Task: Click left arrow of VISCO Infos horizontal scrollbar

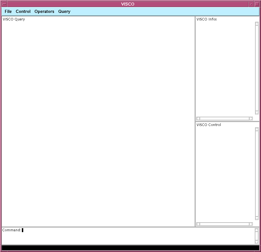Action: point(198,118)
